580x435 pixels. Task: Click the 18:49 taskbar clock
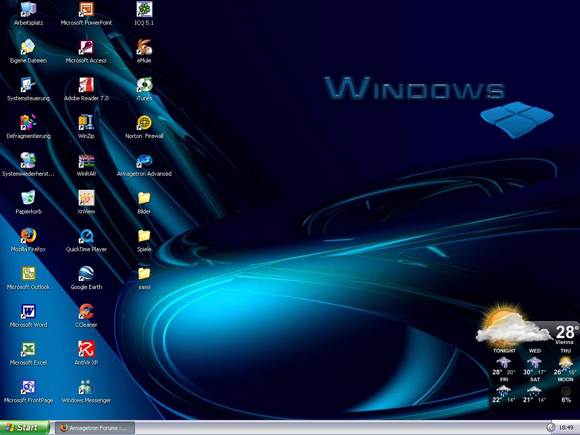click(566, 427)
